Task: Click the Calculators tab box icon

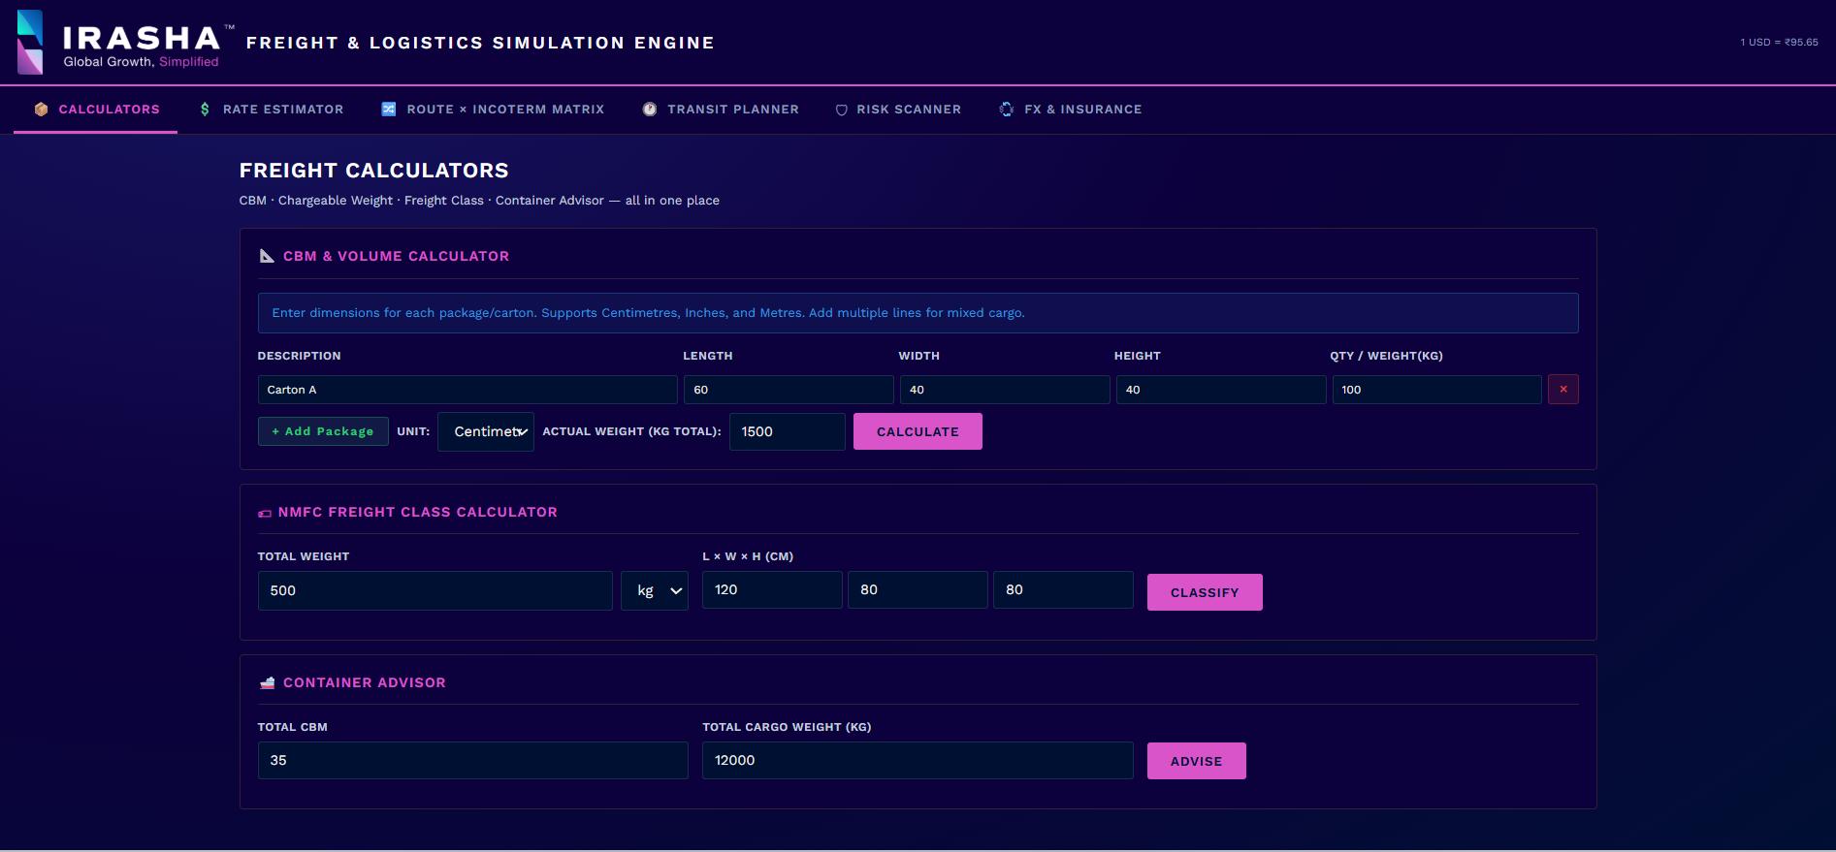Action: point(41,110)
